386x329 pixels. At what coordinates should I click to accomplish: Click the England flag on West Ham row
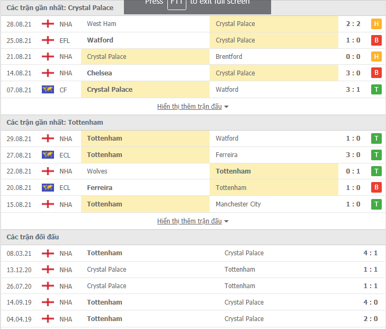coord(48,24)
